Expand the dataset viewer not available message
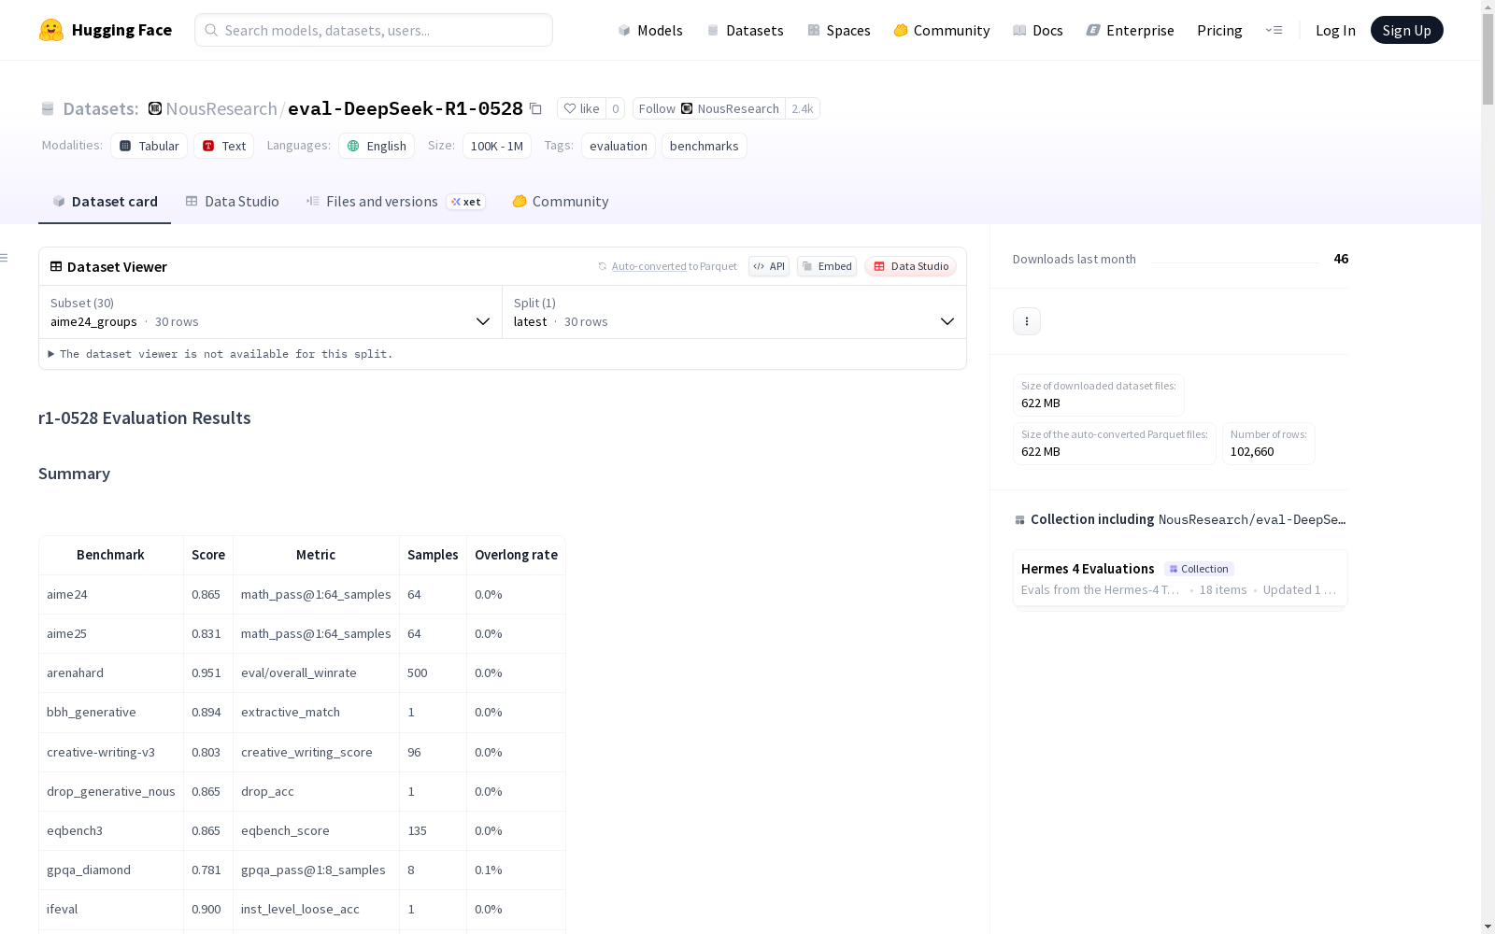Image resolution: width=1495 pixels, height=934 pixels. click(221, 354)
